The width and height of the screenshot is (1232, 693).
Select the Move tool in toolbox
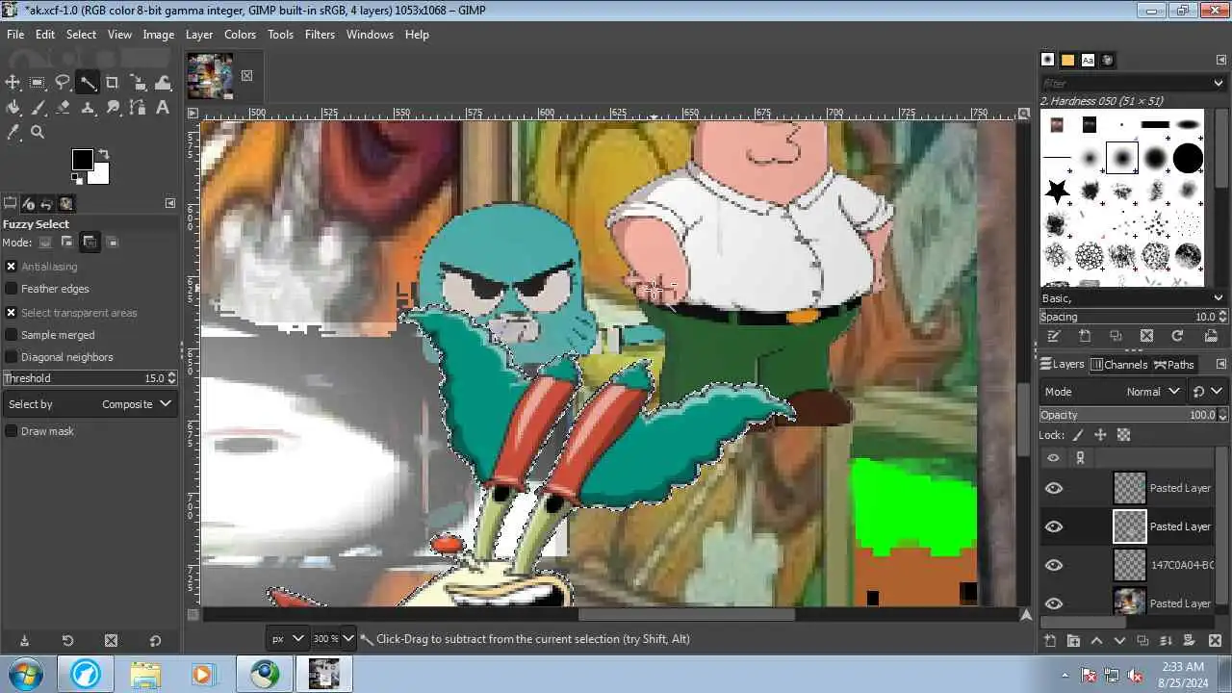pyautogui.click(x=13, y=83)
